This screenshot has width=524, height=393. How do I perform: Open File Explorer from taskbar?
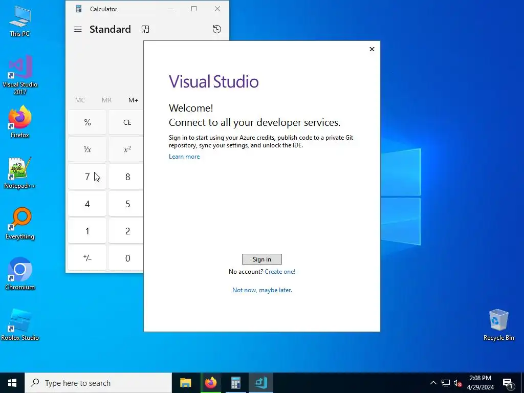click(185, 383)
